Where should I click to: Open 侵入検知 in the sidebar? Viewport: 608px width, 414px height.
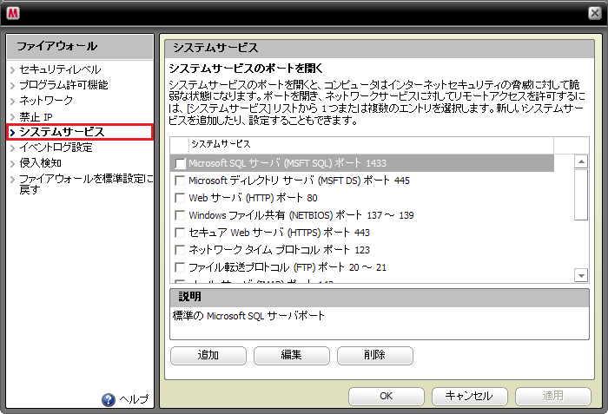click(x=40, y=163)
